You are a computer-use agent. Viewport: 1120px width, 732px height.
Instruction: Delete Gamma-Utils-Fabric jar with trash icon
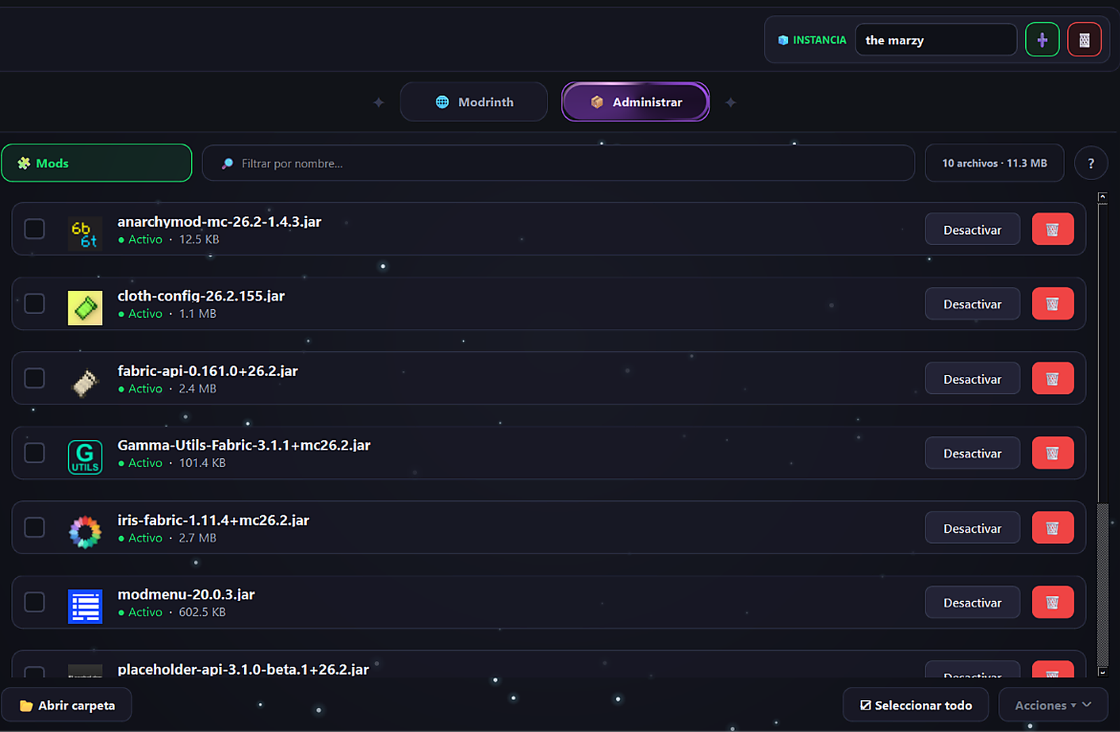(1052, 453)
